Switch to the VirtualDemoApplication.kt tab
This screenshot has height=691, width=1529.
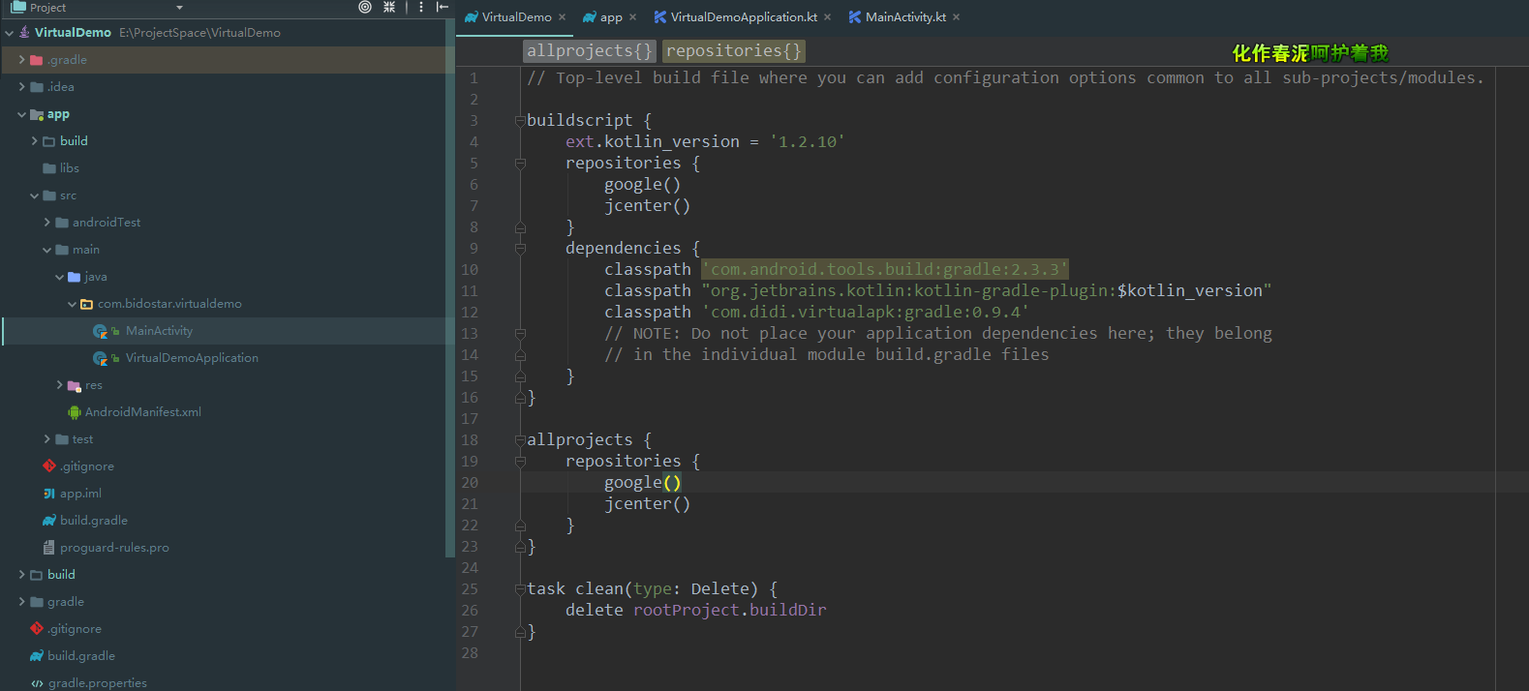tap(744, 17)
